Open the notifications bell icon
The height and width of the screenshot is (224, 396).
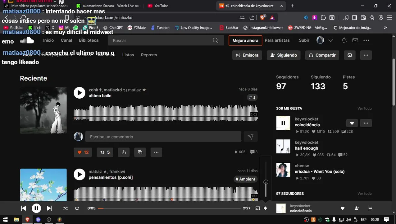(x=344, y=40)
